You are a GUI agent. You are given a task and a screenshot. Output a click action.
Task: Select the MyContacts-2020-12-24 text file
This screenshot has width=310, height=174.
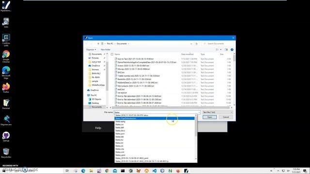[136, 86]
